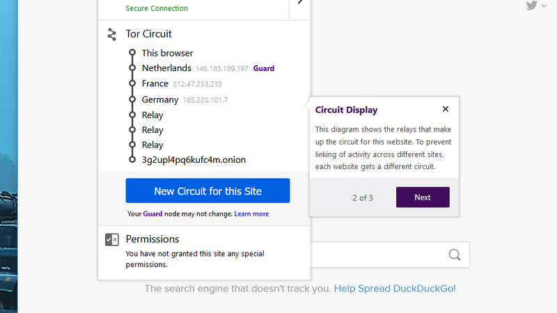
Task: Select the France relay entry
Action: [182, 83]
